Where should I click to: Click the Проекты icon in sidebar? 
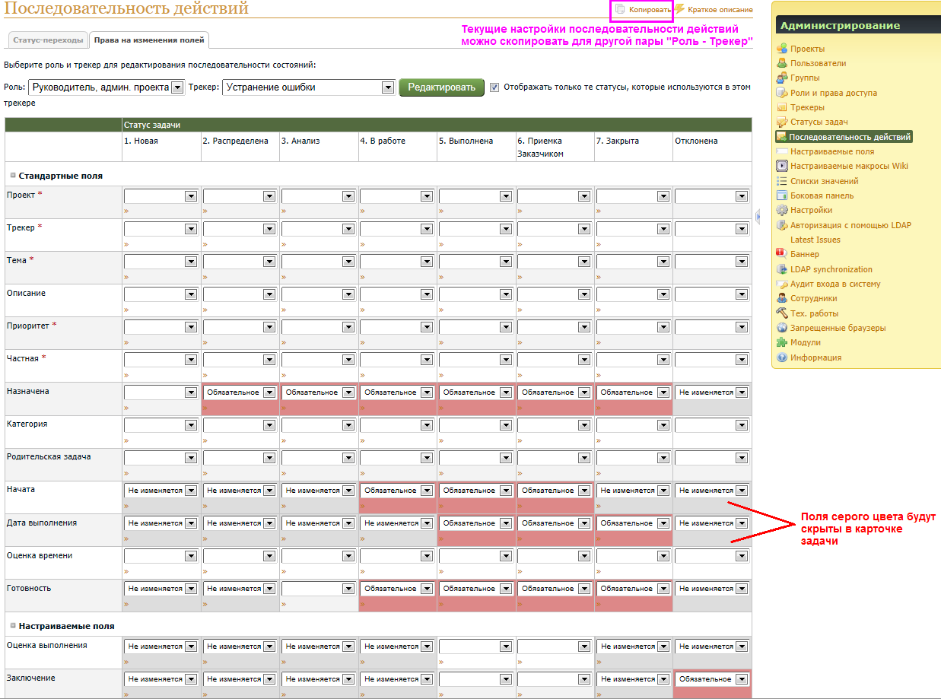pyautogui.click(x=782, y=49)
